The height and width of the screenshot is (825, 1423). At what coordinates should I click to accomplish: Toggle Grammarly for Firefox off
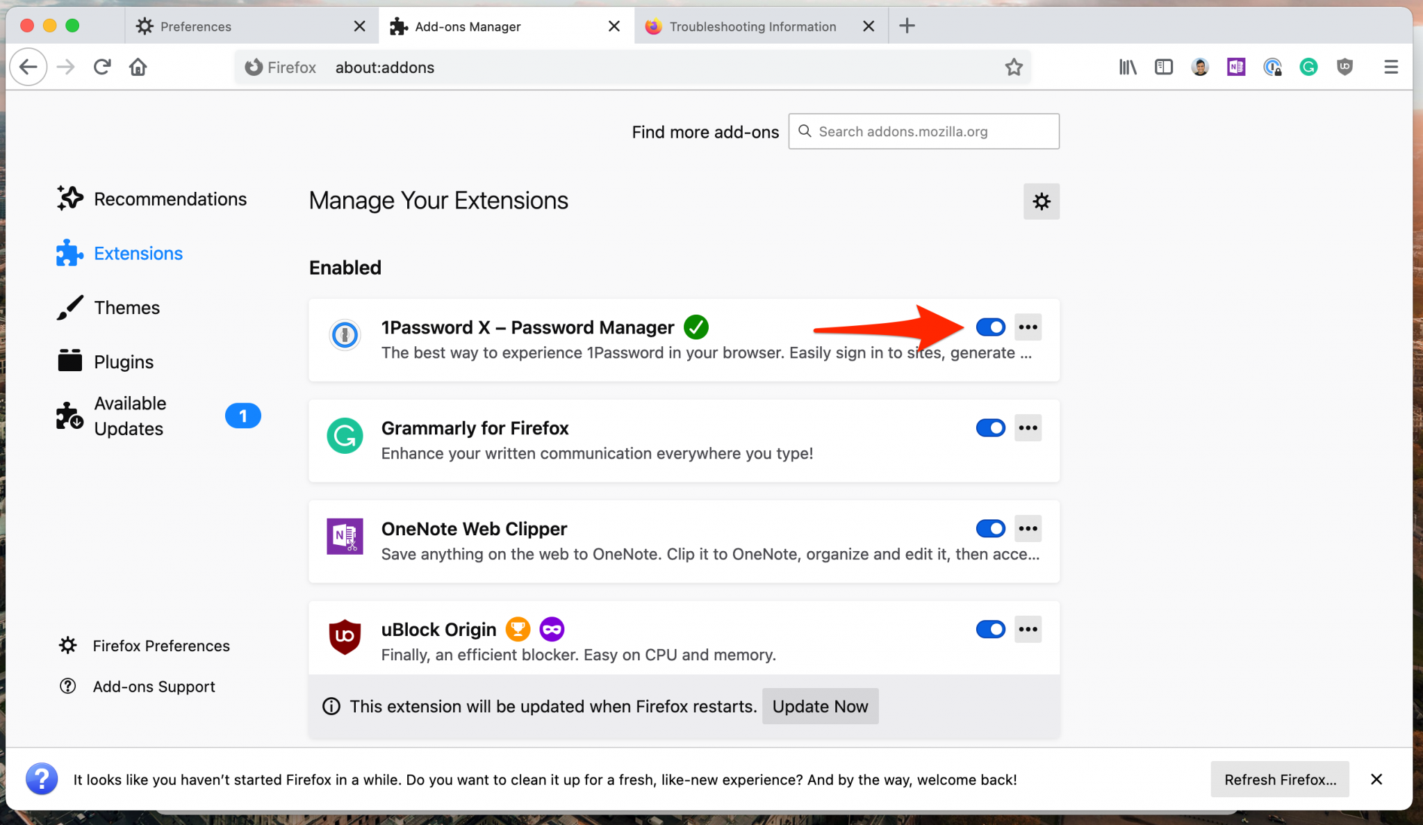pos(989,428)
